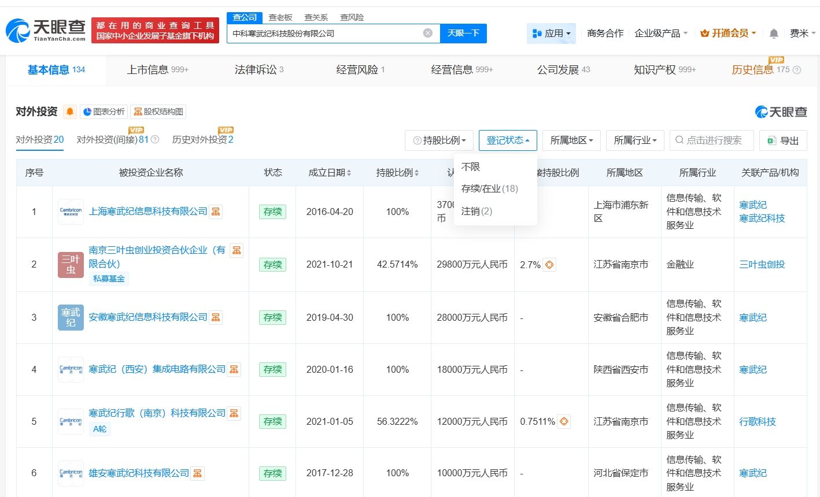Image resolution: width=820 pixels, height=497 pixels.
Task: Click the 天眼查 logo in header
Action: tap(46, 30)
